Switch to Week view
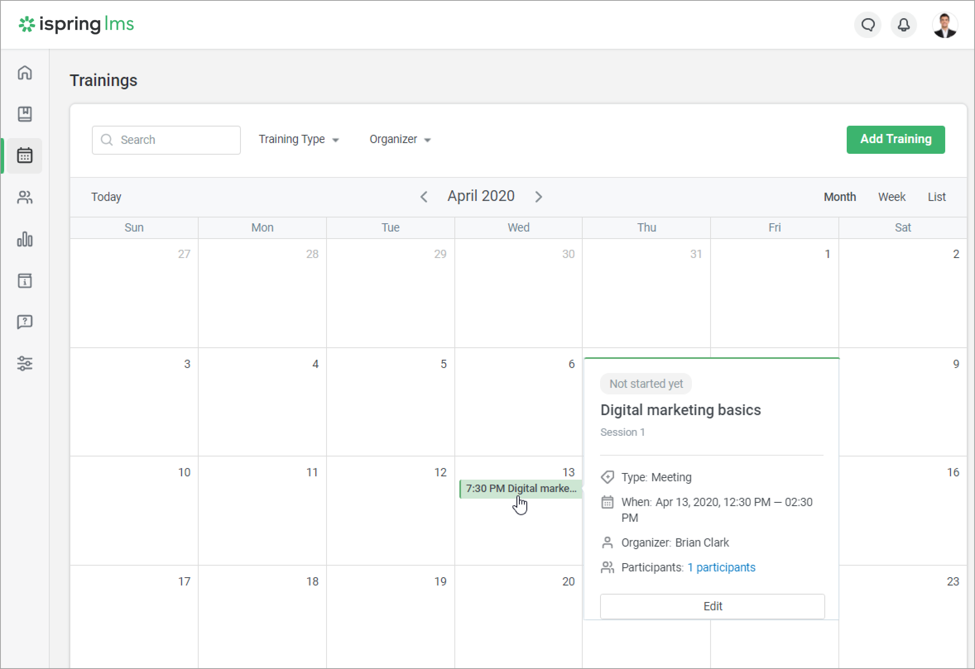Viewport: 975px width, 669px height. pos(891,197)
